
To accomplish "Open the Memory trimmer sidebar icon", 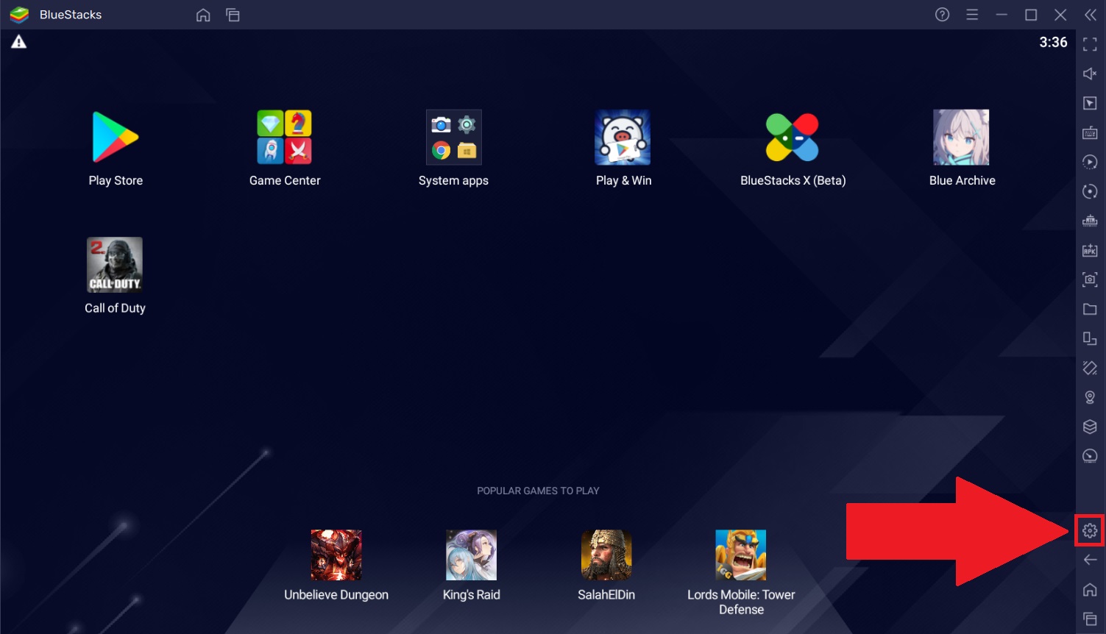I will tap(1090, 221).
